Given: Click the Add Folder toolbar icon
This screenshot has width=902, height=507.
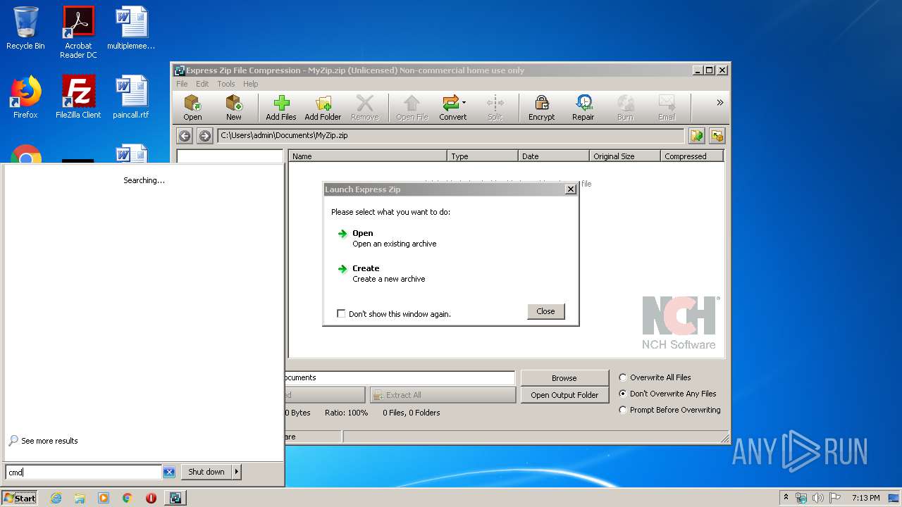Looking at the screenshot, I should pyautogui.click(x=323, y=108).
